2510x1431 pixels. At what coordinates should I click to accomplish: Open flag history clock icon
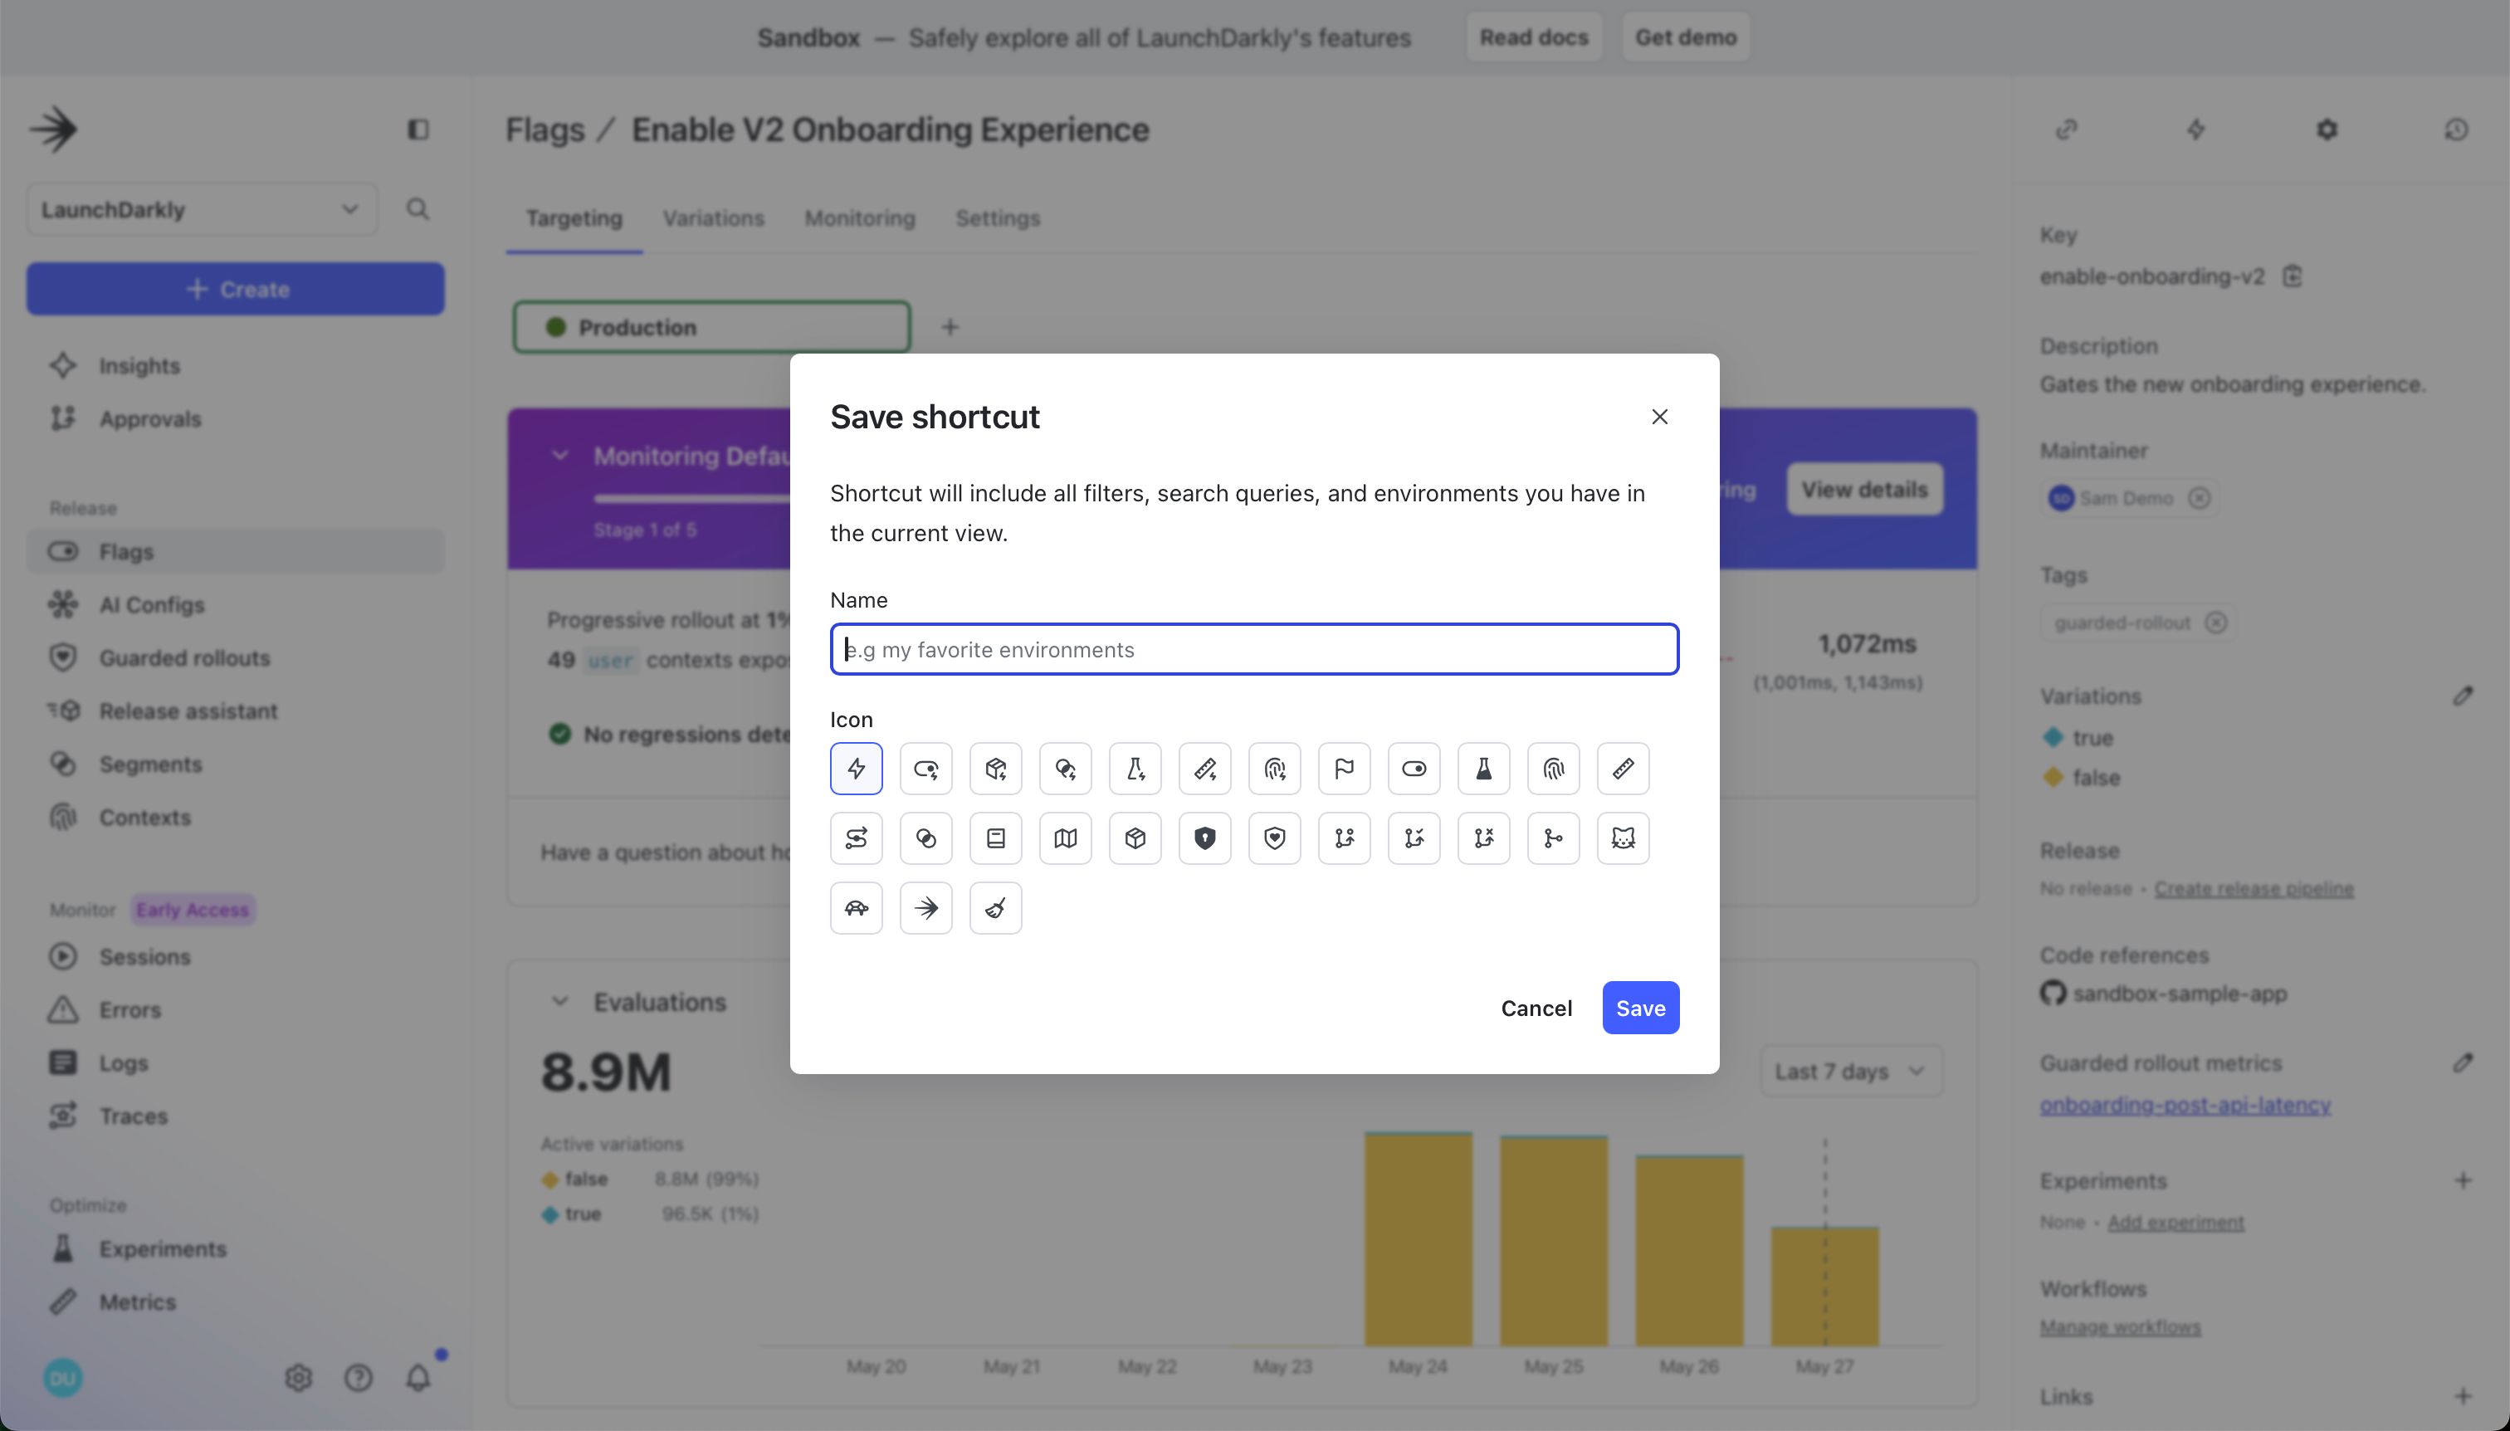point(2456,129)
